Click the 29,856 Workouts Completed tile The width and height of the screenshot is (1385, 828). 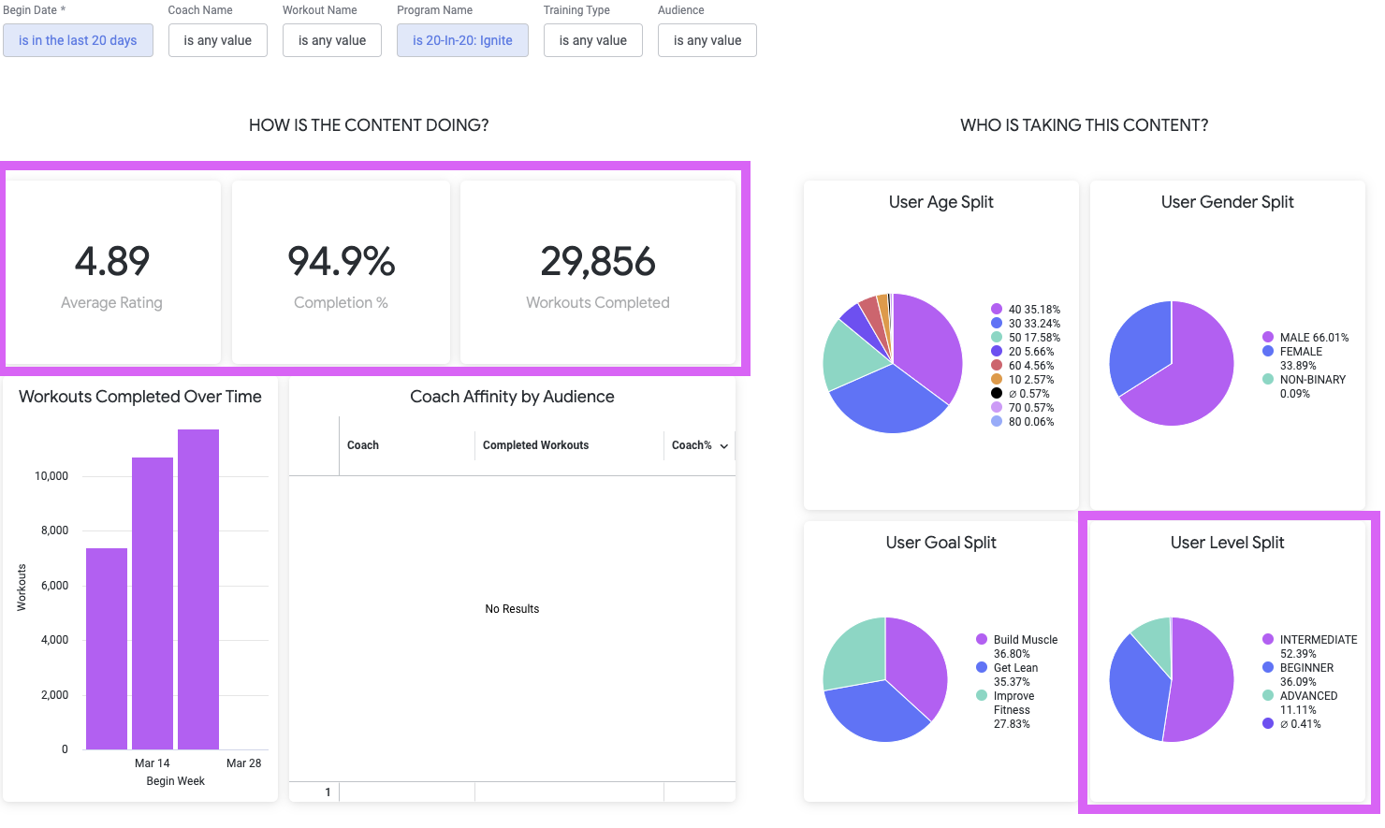(598, 272)
